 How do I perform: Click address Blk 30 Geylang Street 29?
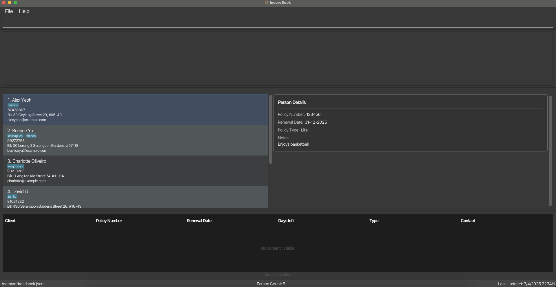coord(34,115)
